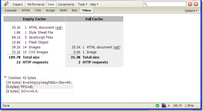This screenshot has width=203, height=111.
Task: Click '1 Image' row in Full Cache
Action: [85, 52]
